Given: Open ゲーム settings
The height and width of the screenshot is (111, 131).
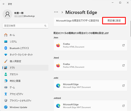Looking at the screenshot, I should click(25, 87).
